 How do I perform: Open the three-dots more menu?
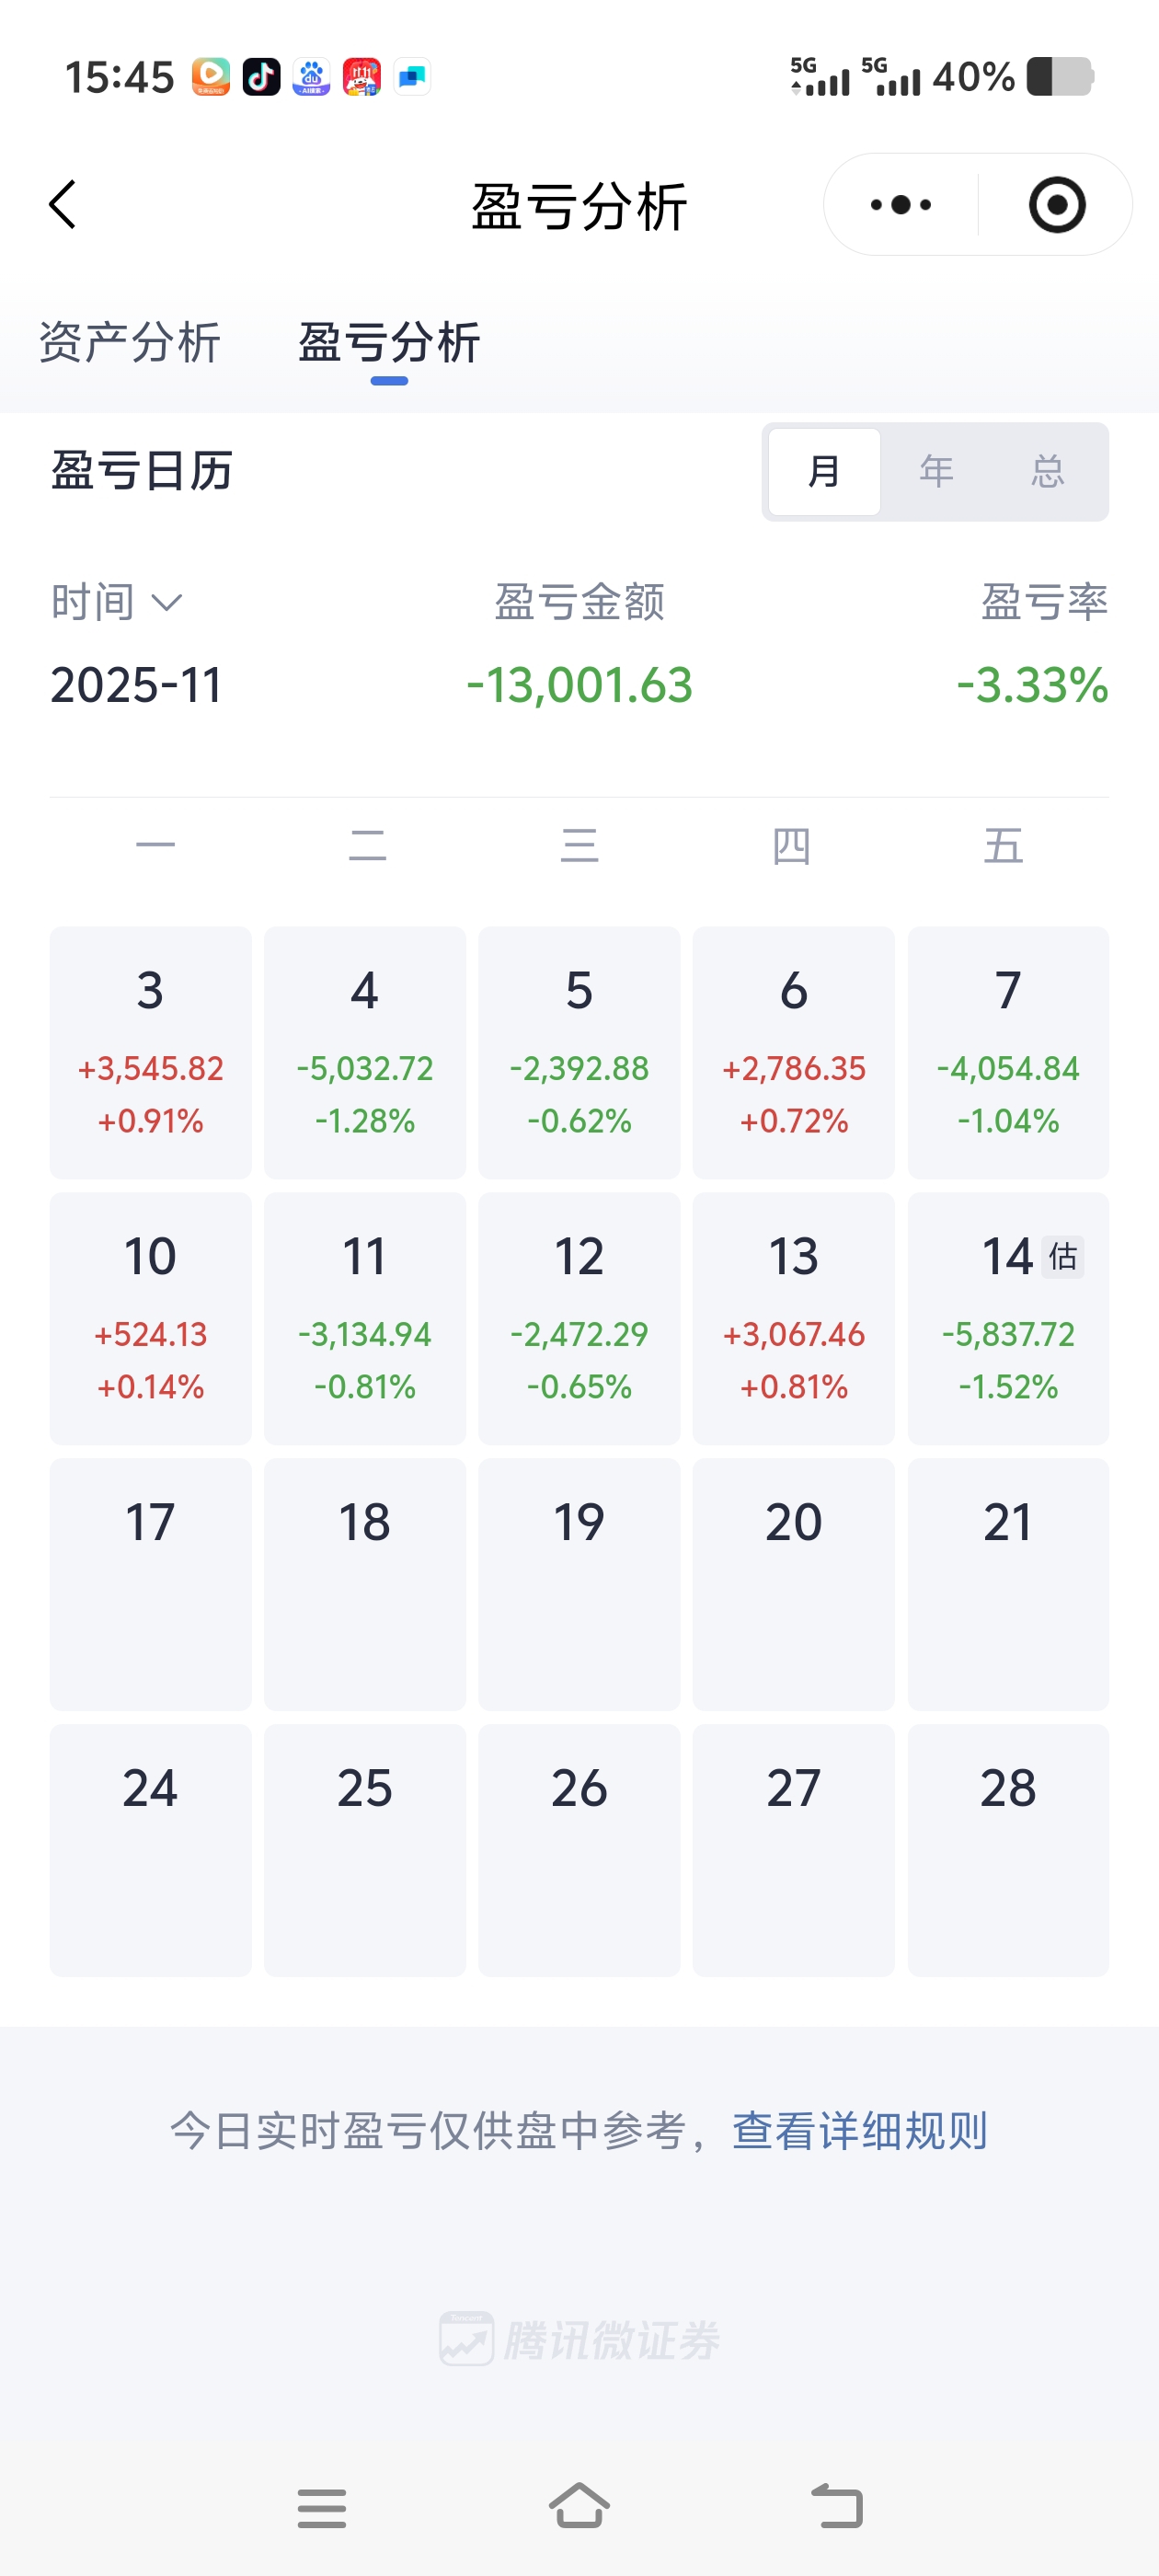click(x=900, y=205)
